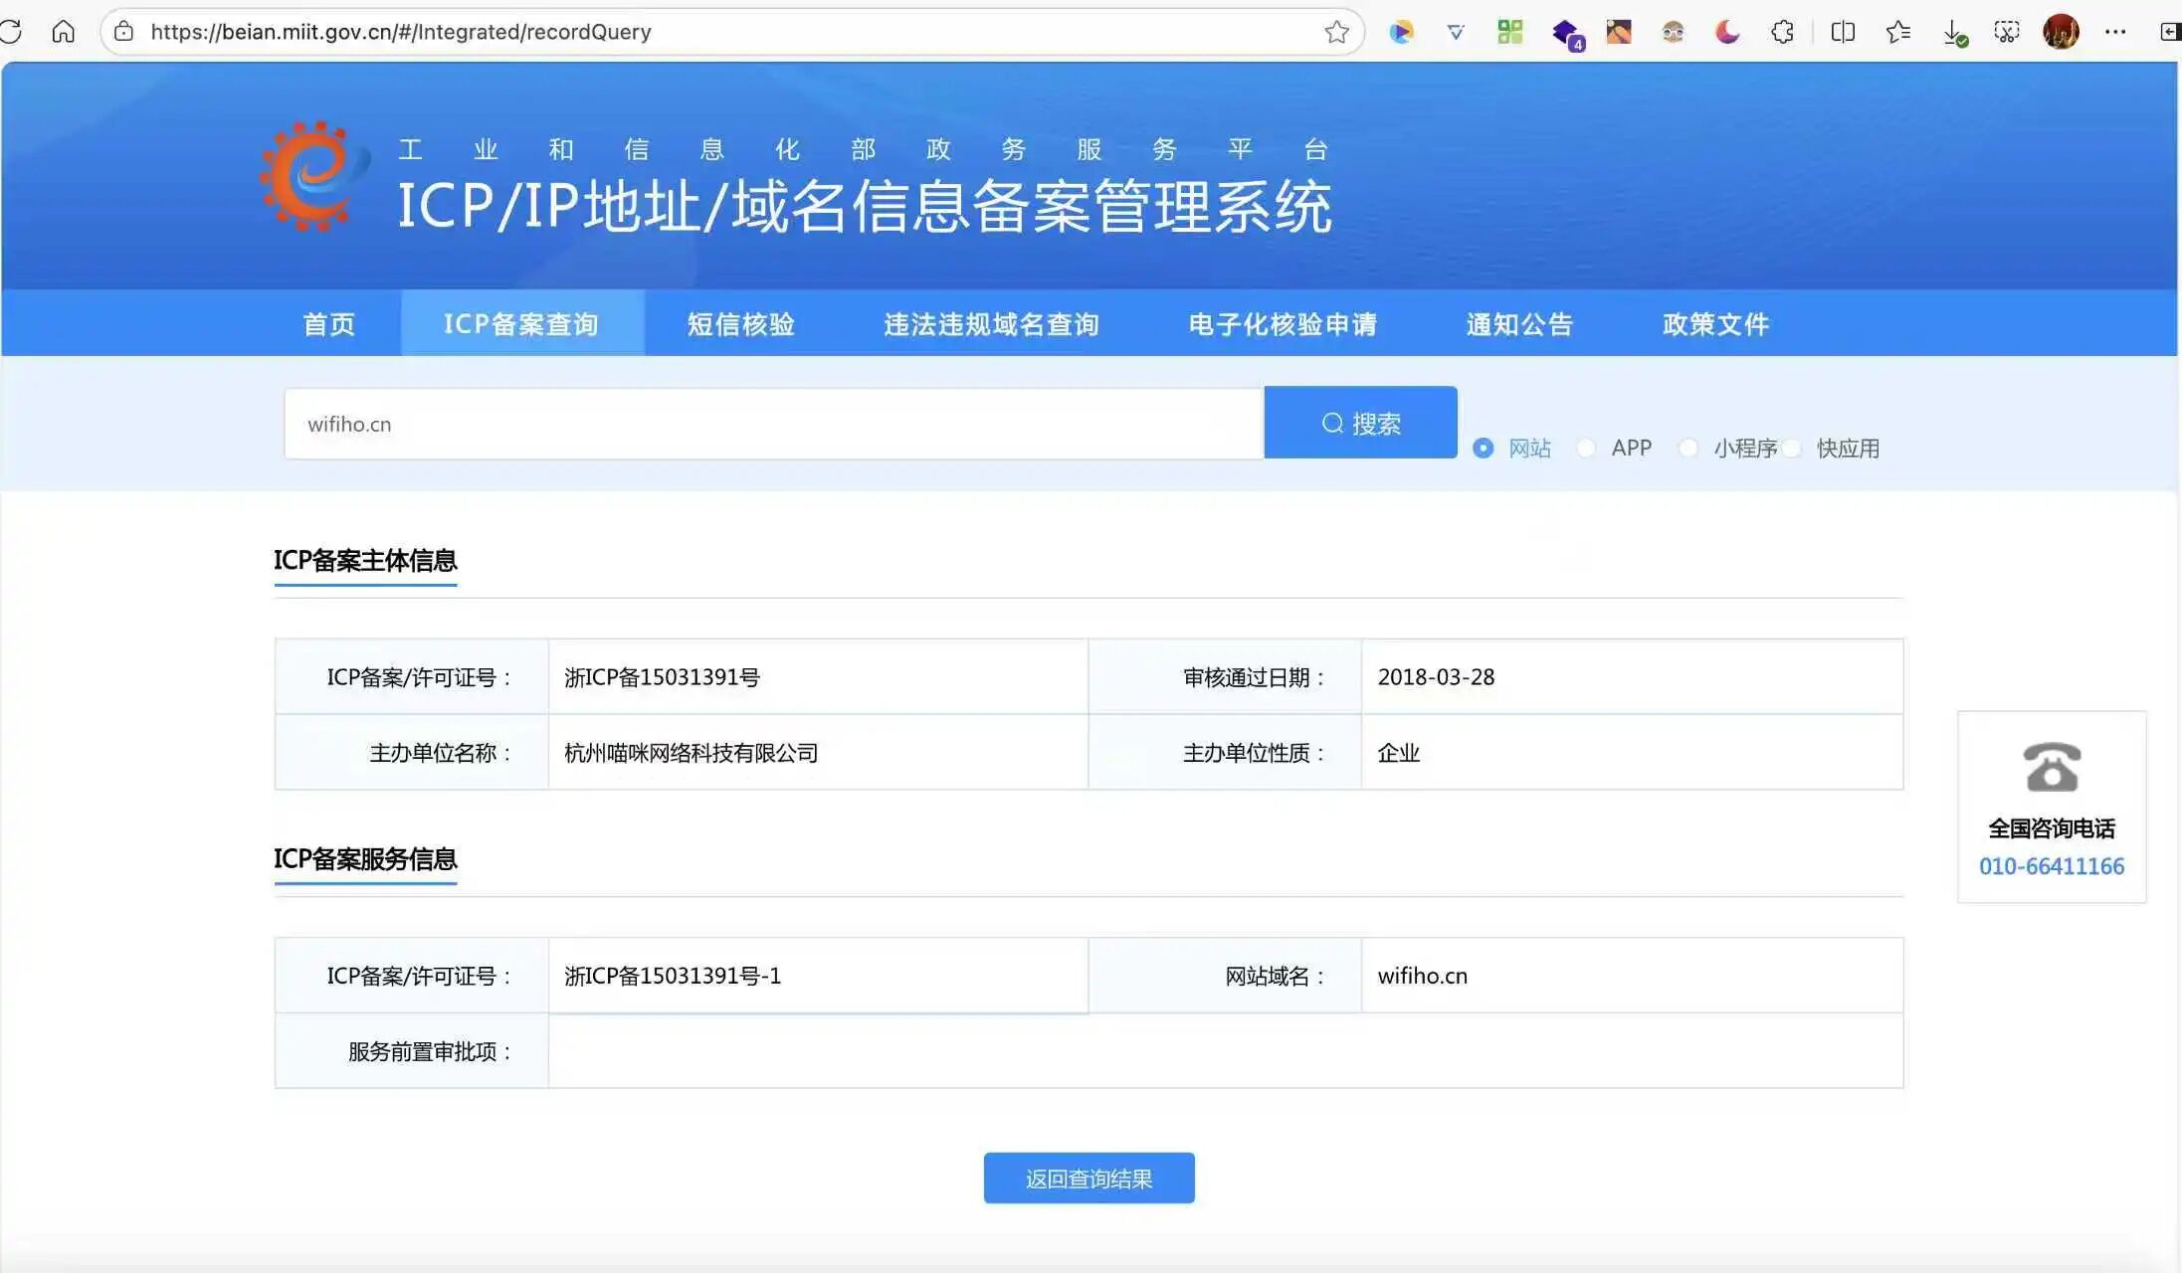Screen dimensions: 2182x1273
Task: Open the favorites list icon
Action: [1897, 32]
